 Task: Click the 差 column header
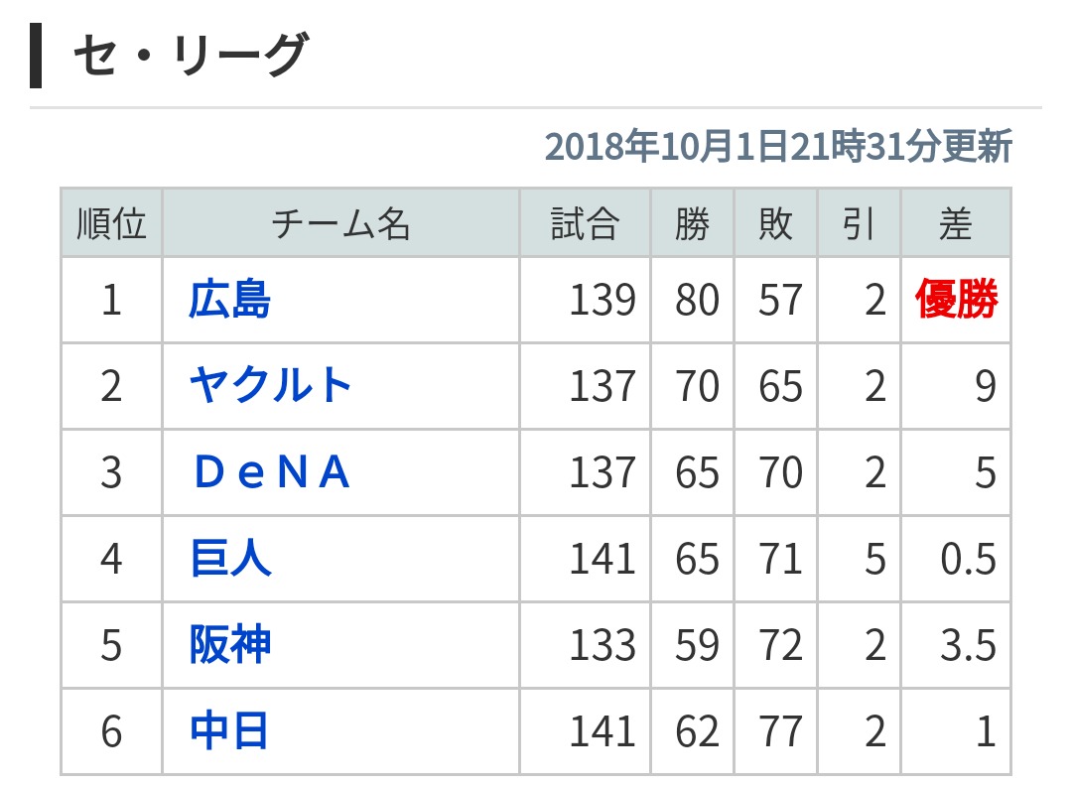click(x=955, y=224)
